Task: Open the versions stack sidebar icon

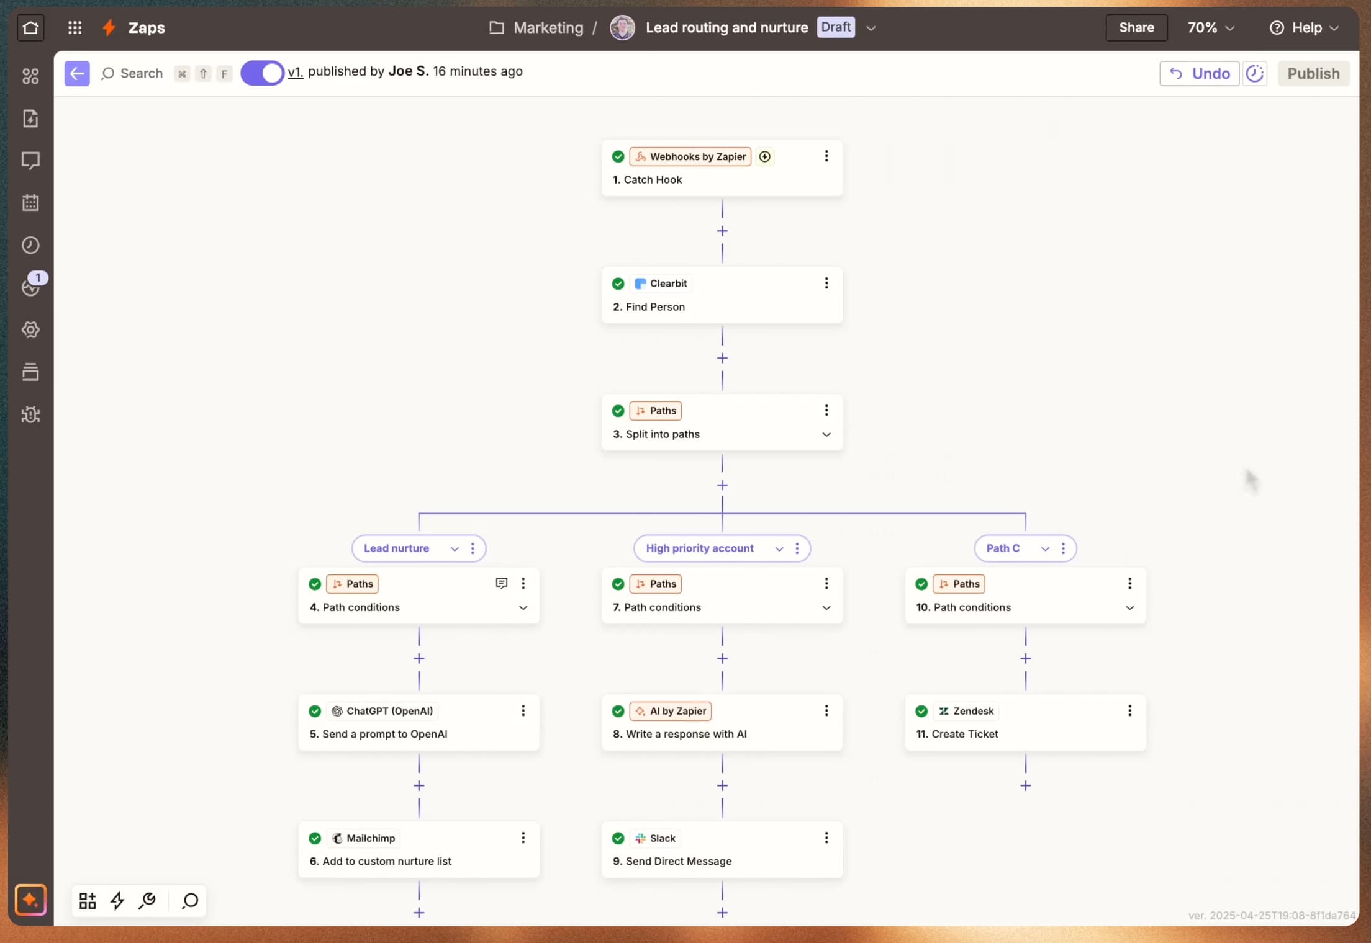Action: pyautogui.click(x=30, y=372)
